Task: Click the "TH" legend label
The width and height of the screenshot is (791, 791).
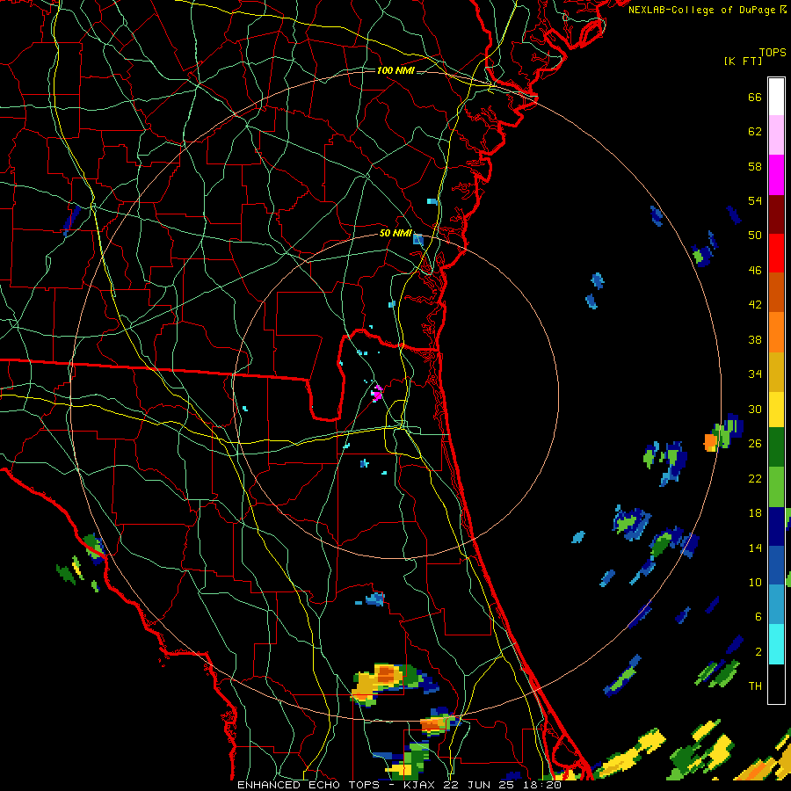Action: click(x=755, y=686)
